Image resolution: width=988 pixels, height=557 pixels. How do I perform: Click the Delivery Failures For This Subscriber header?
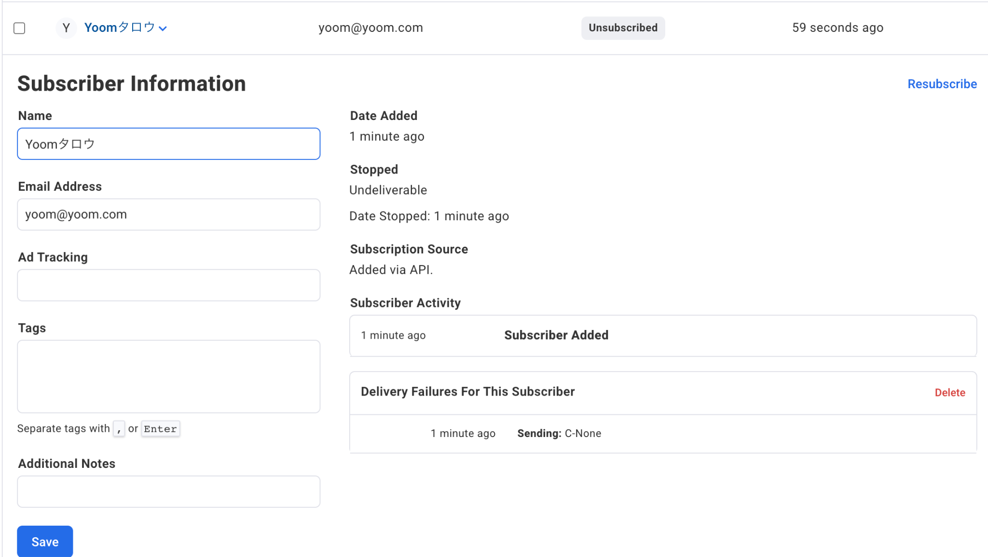coord(467,392)
